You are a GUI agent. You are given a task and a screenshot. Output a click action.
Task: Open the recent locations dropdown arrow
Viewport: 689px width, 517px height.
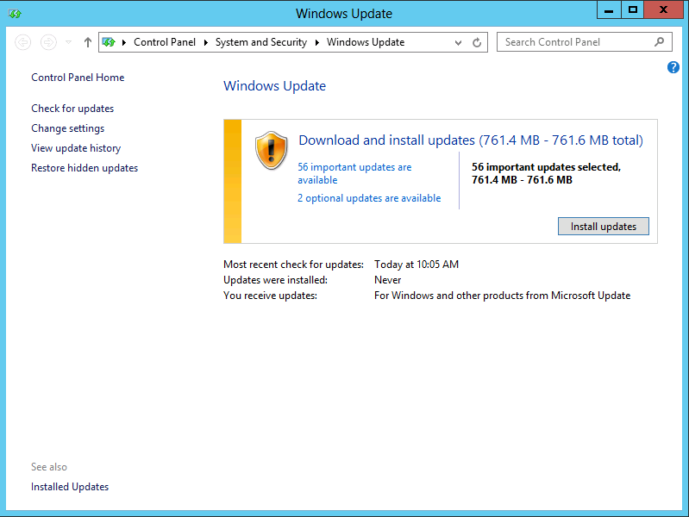(68, 42)
